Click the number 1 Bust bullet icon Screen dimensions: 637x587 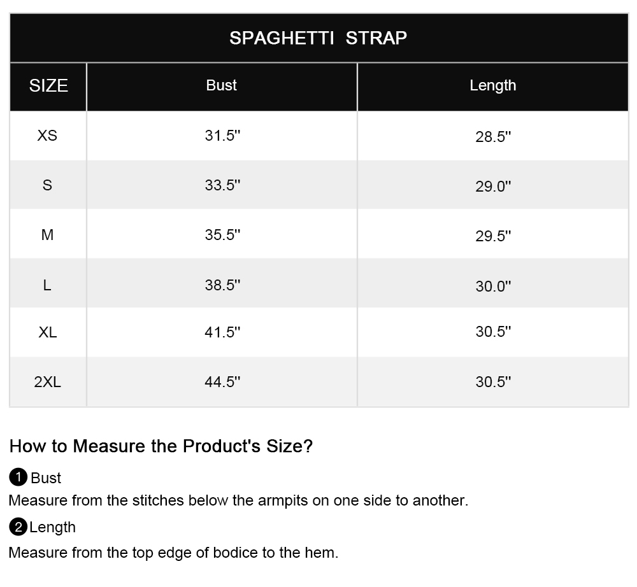(x=18, y=477)
